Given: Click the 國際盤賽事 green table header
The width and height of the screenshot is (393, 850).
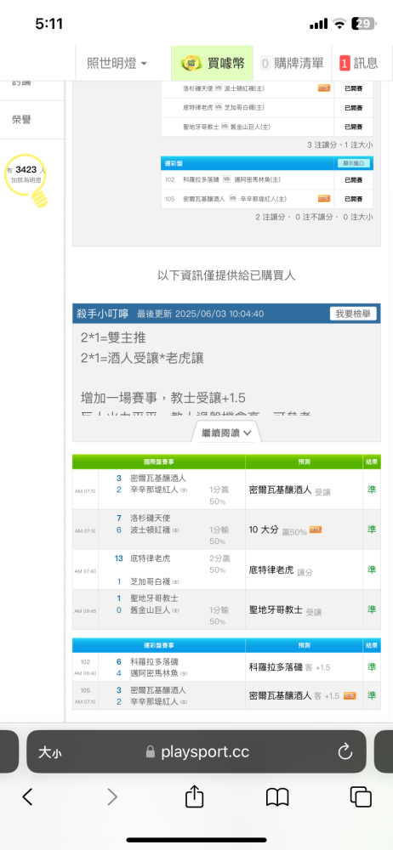Looking at the screenshot, I should click(158, 462).
